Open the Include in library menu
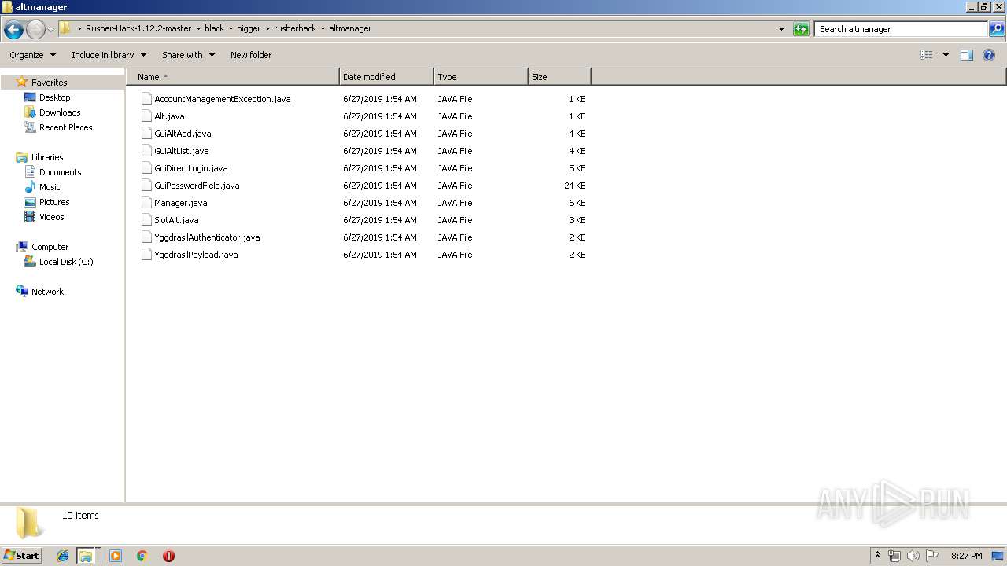The width and height of the screenshot is (1007, 566). point(109,55)
